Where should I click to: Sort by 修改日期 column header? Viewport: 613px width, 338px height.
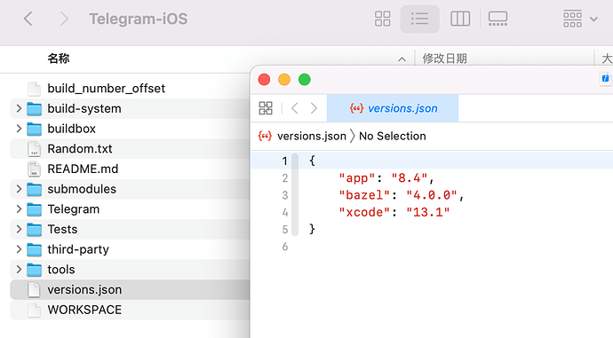tap(444, 59)
